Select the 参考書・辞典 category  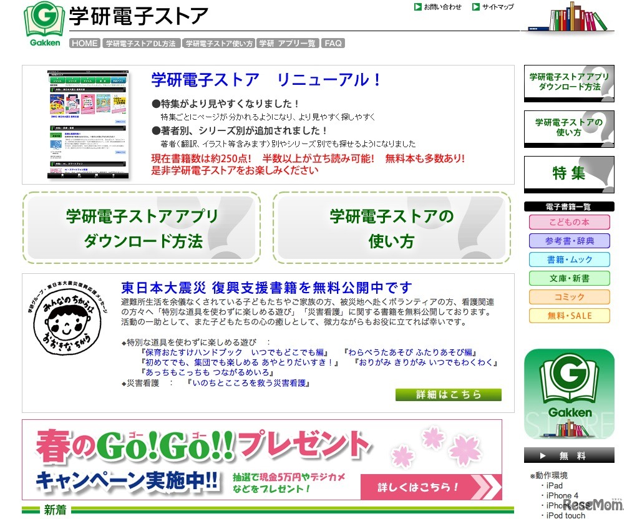pyautogui.click(x=569, y=241)
